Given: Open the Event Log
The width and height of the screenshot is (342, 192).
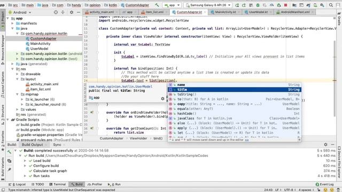Looking at the screenshot, I should tap(324, 184).
